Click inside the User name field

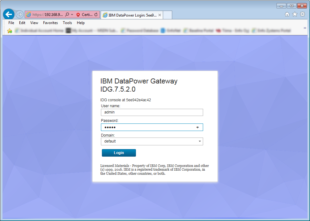(x=152, y=112)
